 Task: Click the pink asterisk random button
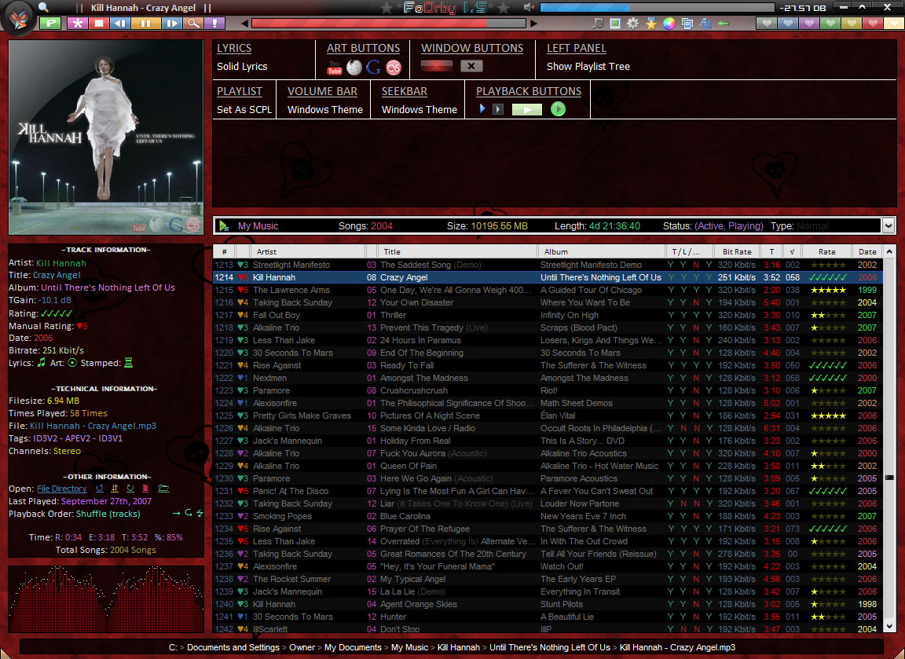pyautogui.click(x=76, y=24)
